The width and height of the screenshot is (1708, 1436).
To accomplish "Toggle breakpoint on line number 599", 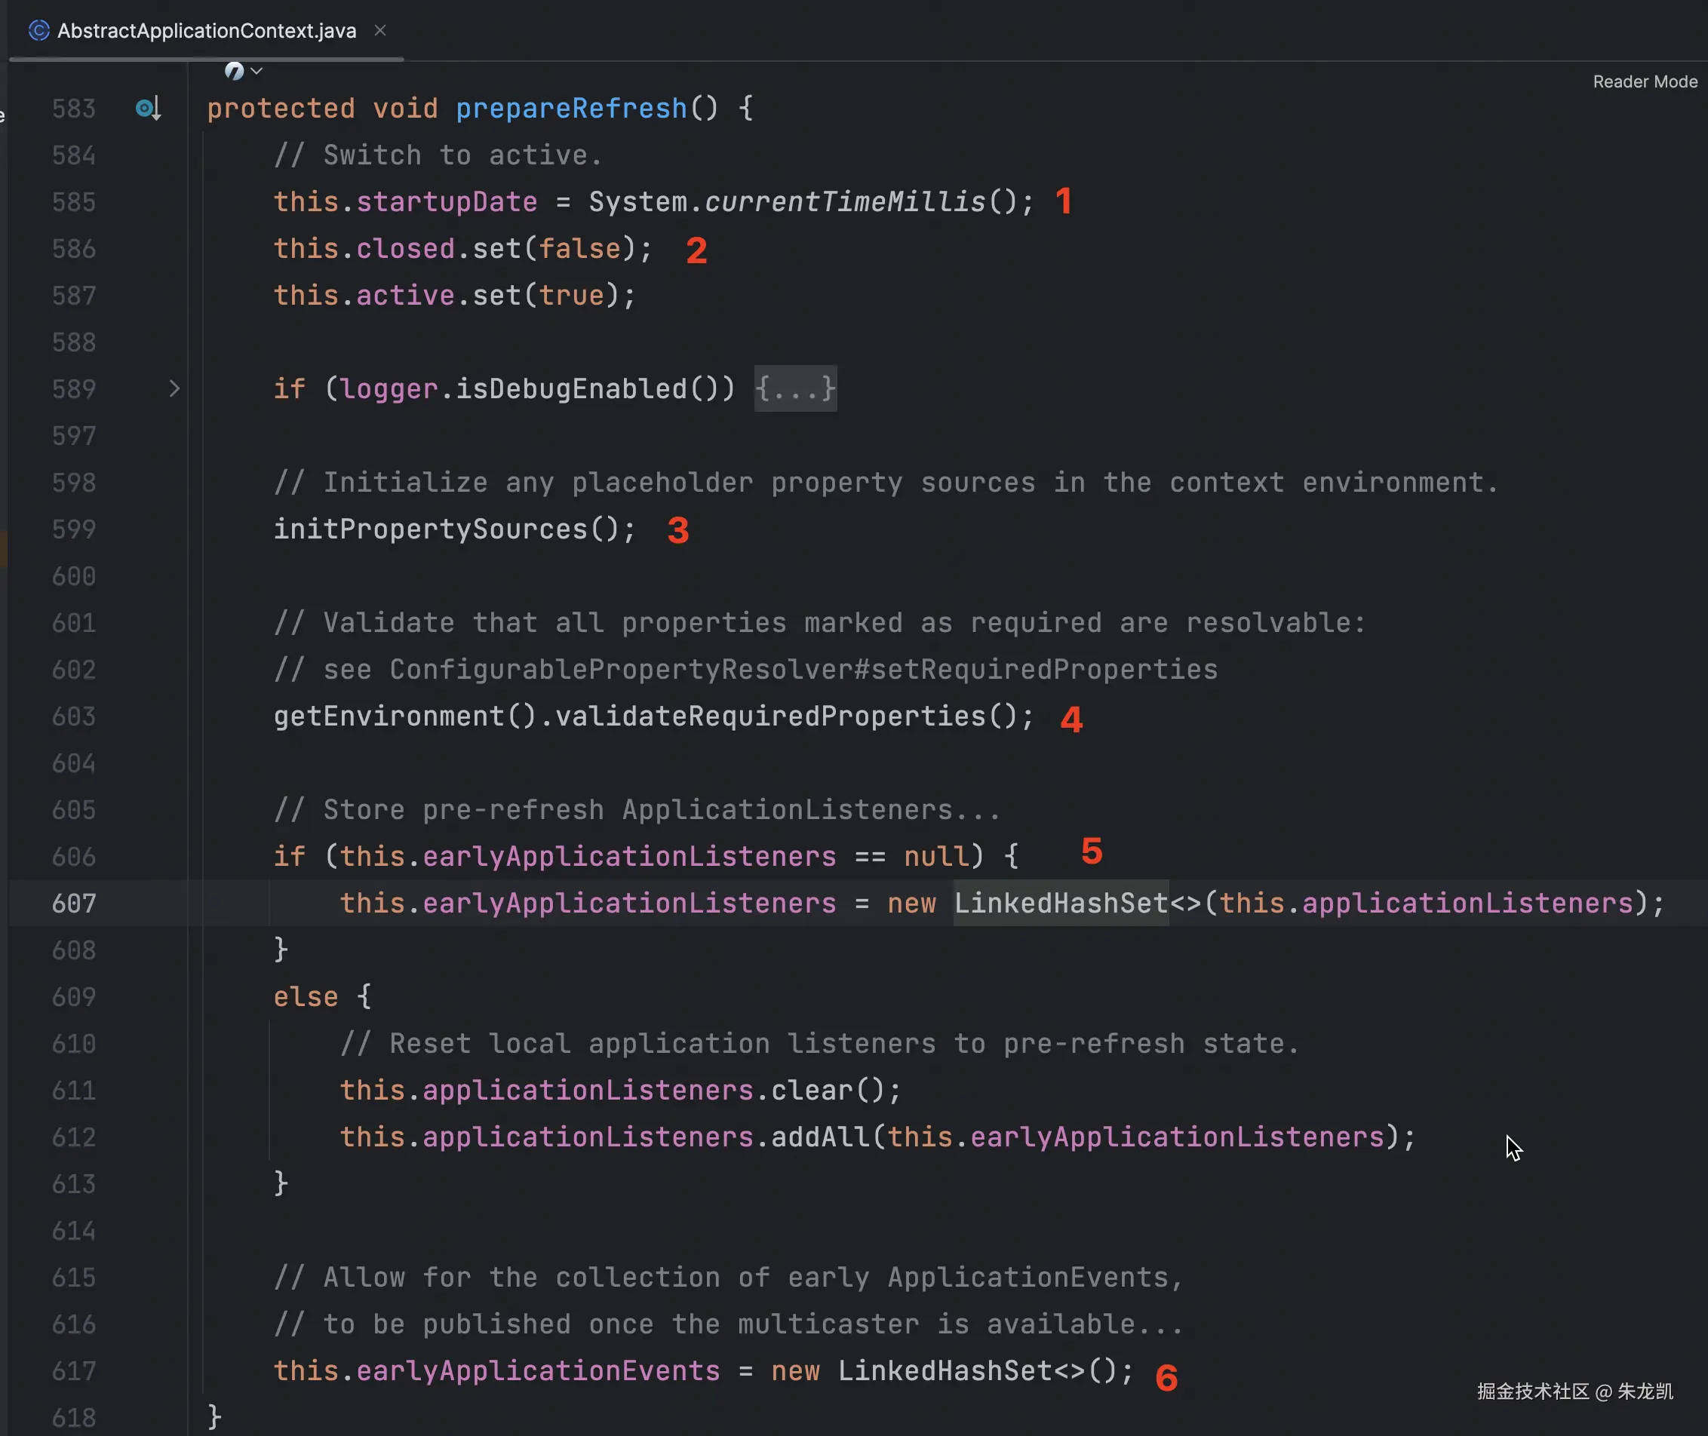I will (74, 530).
